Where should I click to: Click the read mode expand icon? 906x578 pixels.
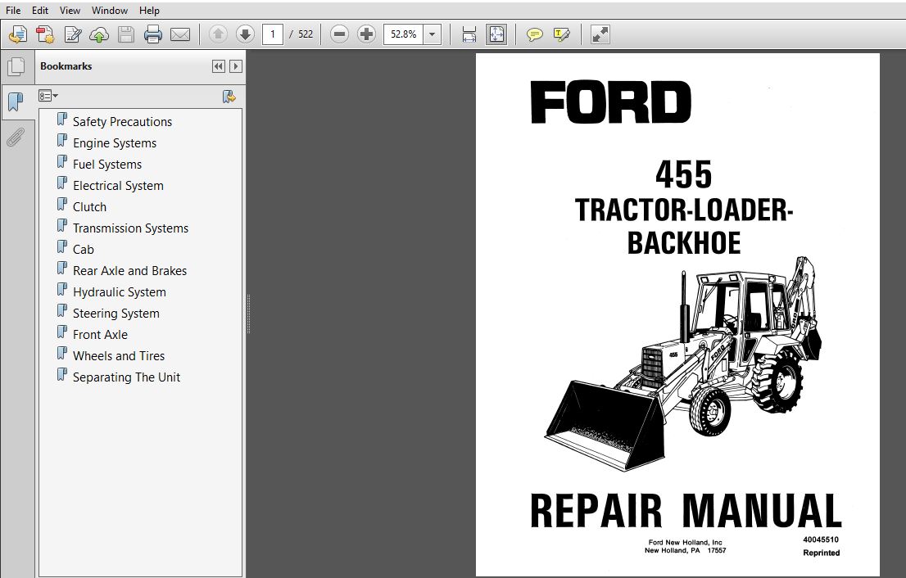pos(600,34)
